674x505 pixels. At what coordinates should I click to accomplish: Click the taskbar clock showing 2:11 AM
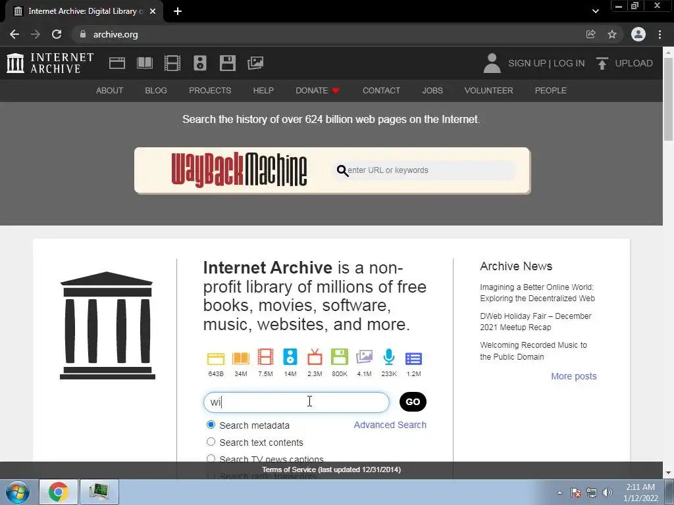(640, 493)
